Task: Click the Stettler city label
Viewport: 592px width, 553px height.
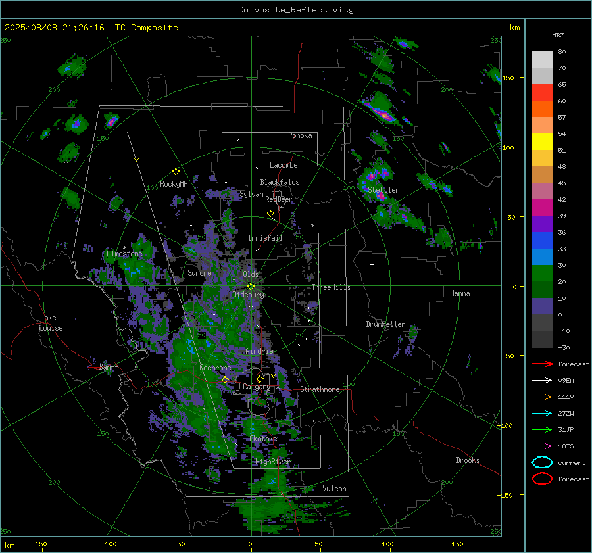Action: (383, 190)
